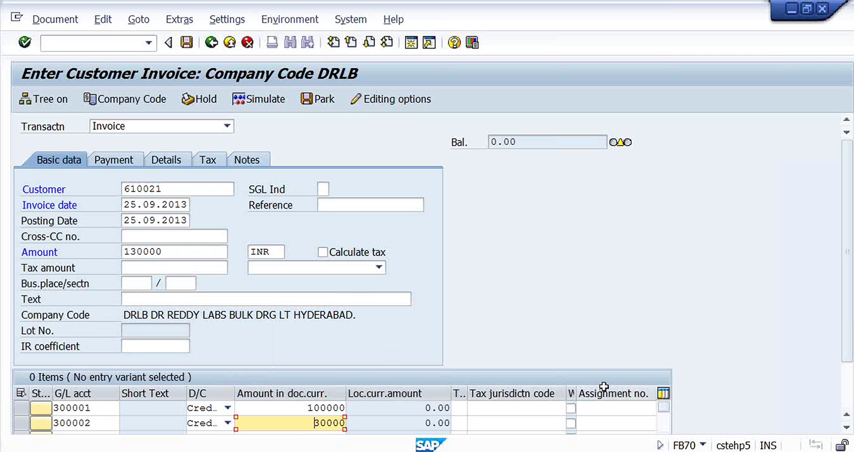Click the Simulate button
854x452 pixels.
(259, 99)
